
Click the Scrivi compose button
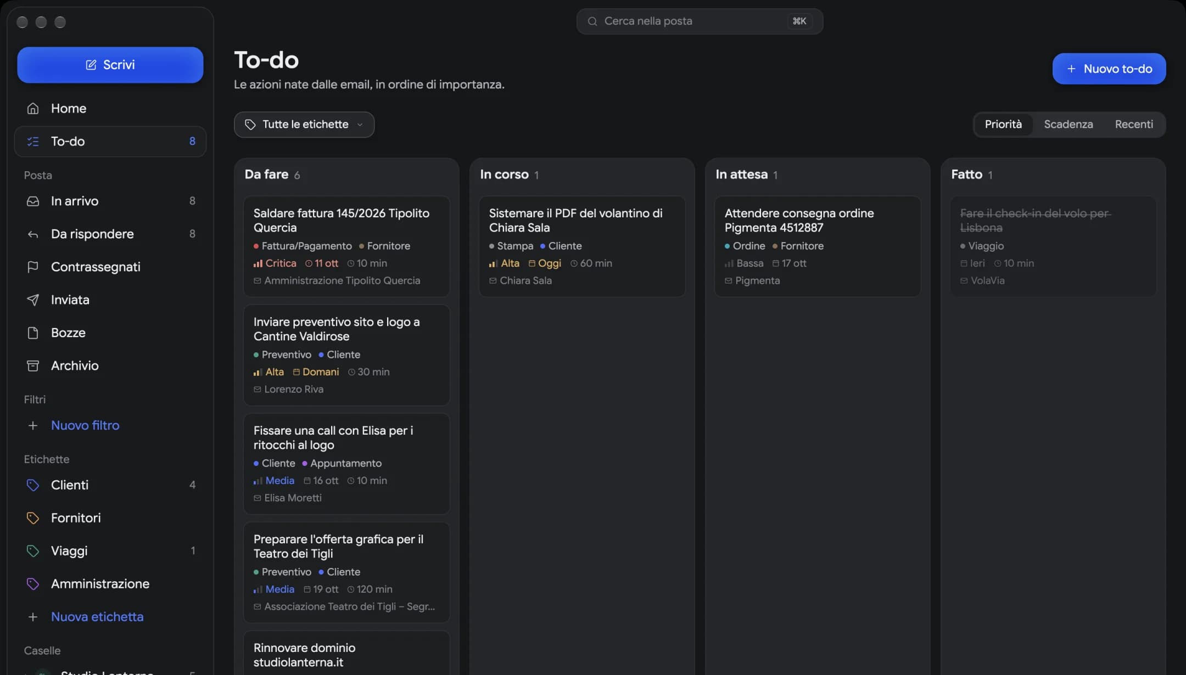(x=110, y=65)
